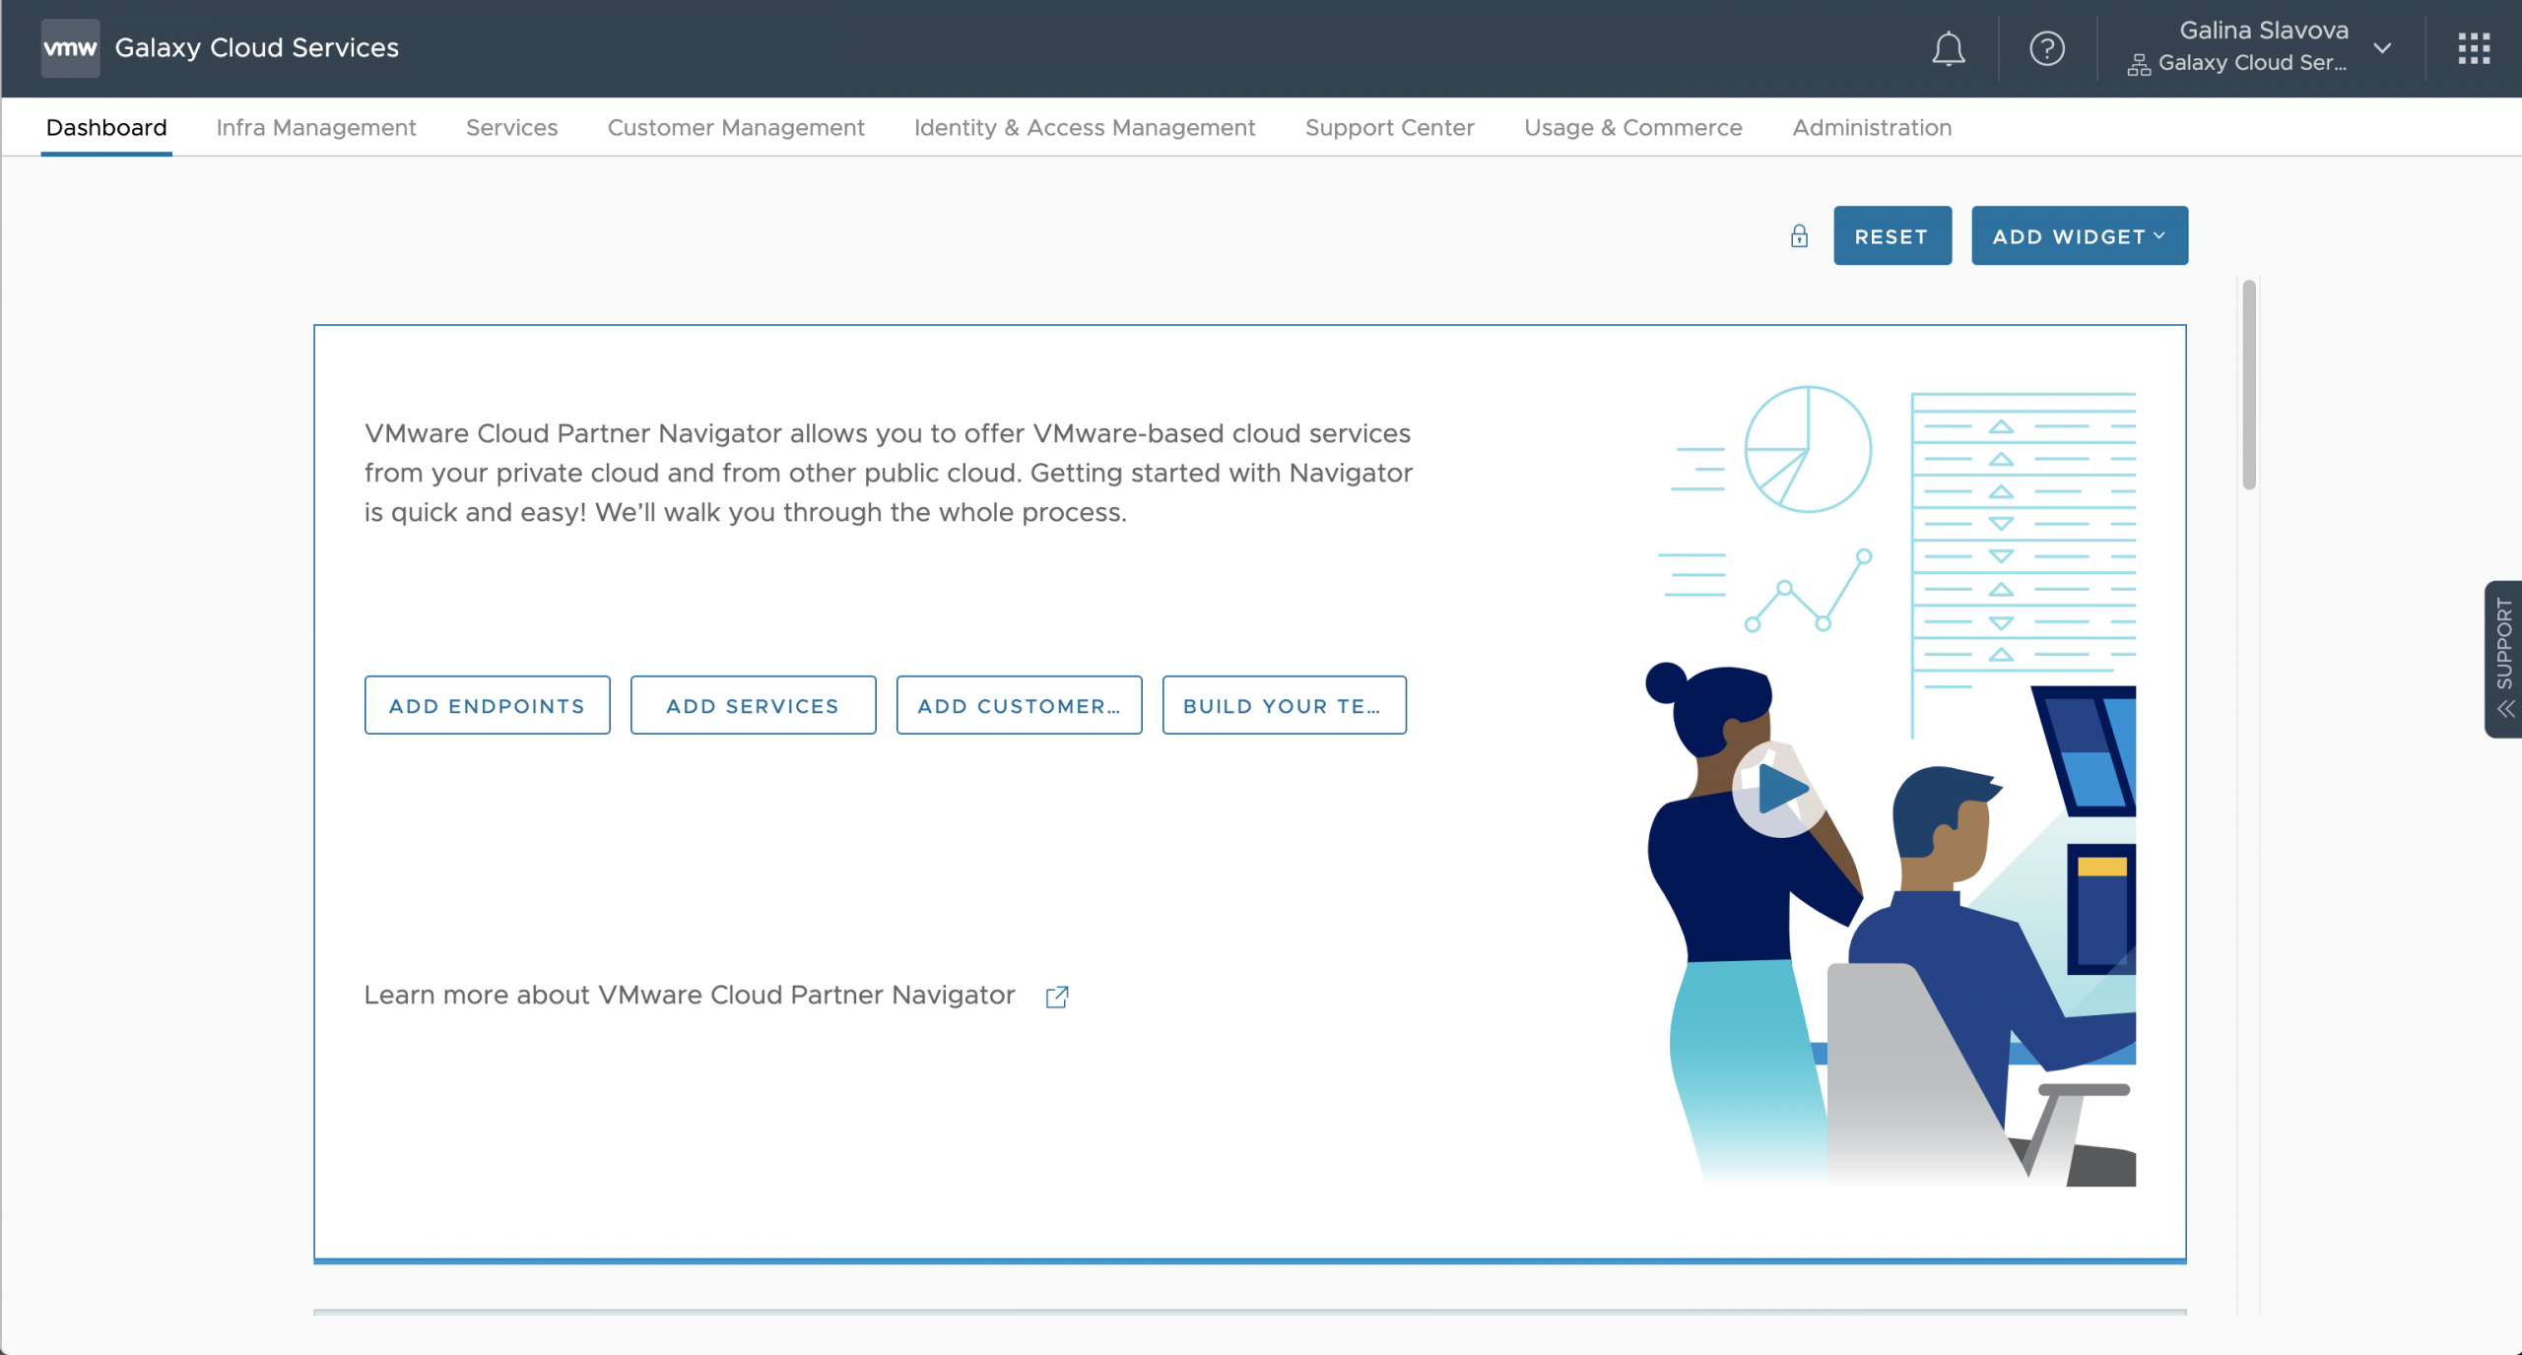Open the apps grid switcher icon
The height and width of the screenshot is (1355, 2522).
click(x=2473, y=48)
